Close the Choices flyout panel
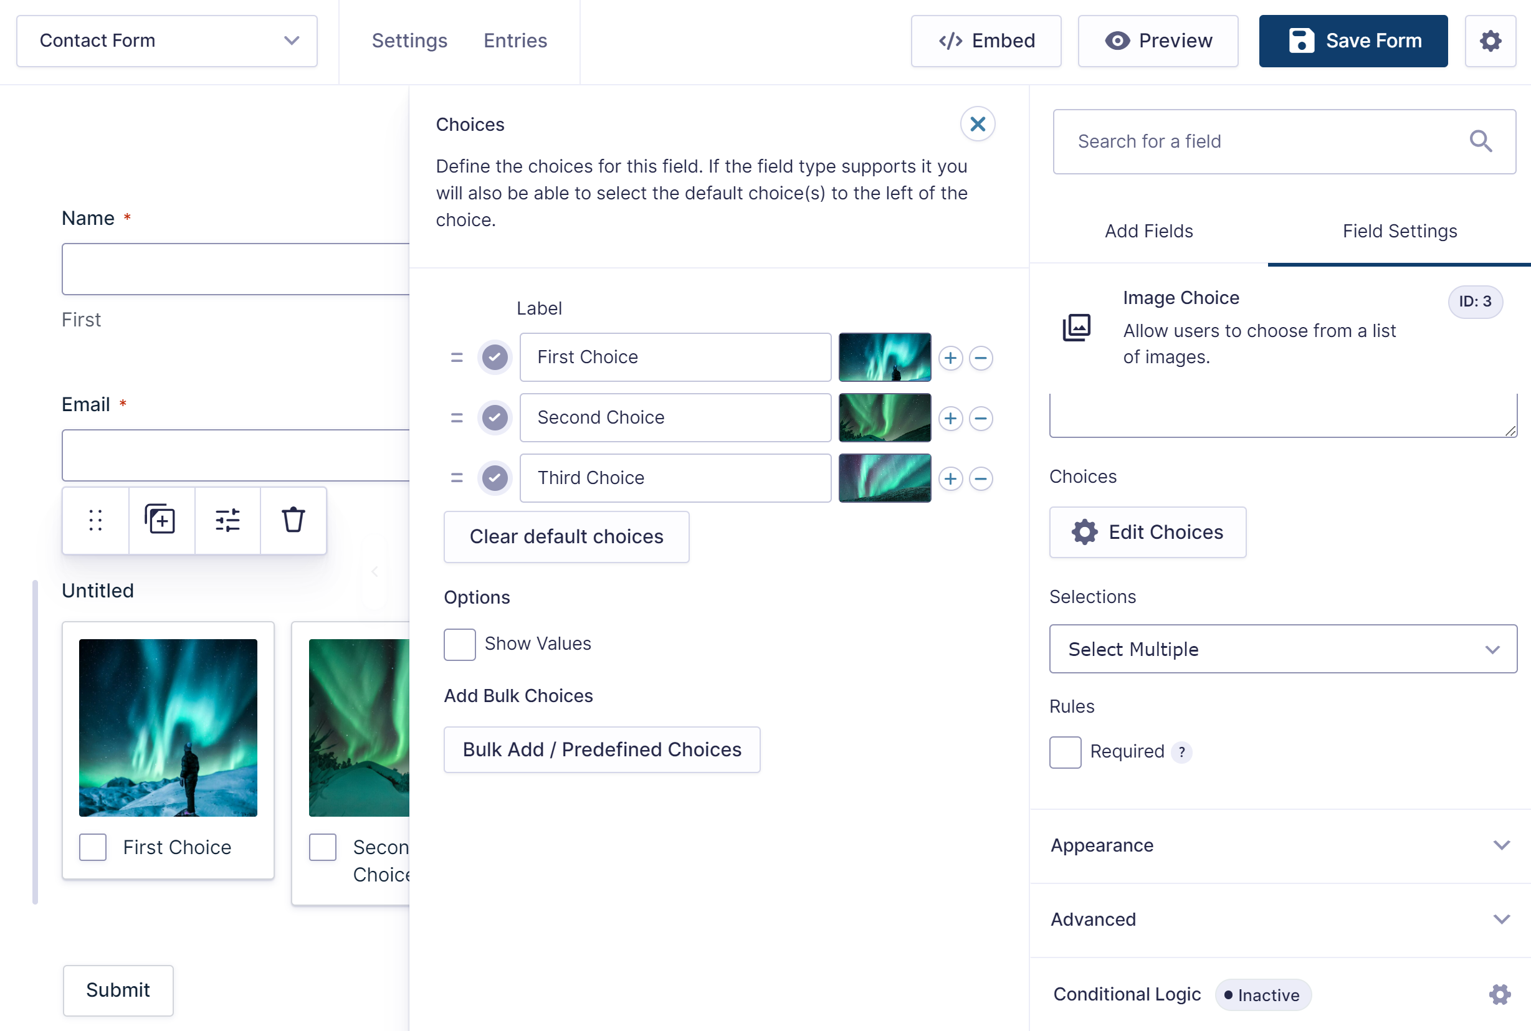Screen dimensions: 1531x1031 click(977, 123)
